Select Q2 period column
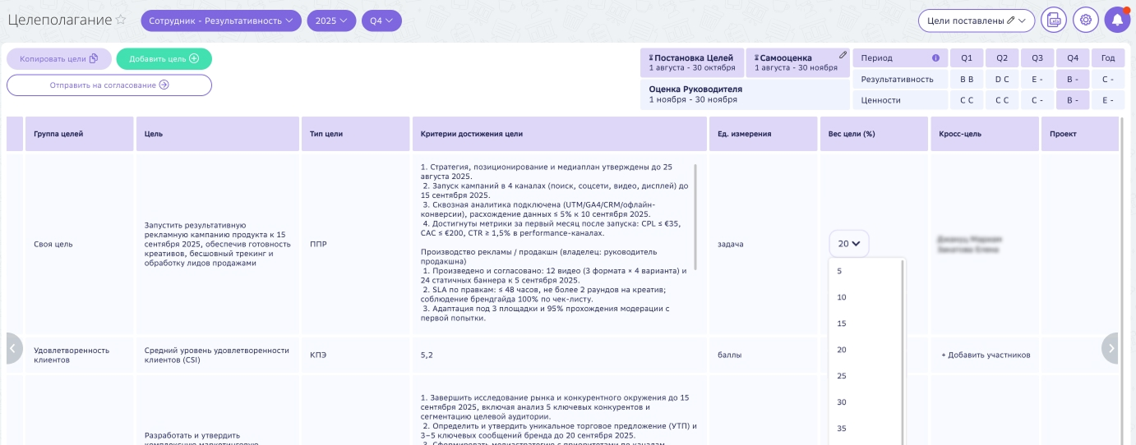 click(1002, 58)
